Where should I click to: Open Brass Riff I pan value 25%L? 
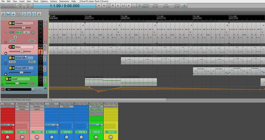(x=32, y=62)
